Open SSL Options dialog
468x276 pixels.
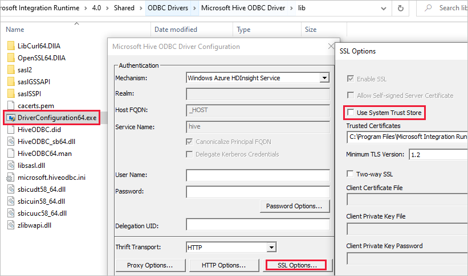[x=297, y=265]
